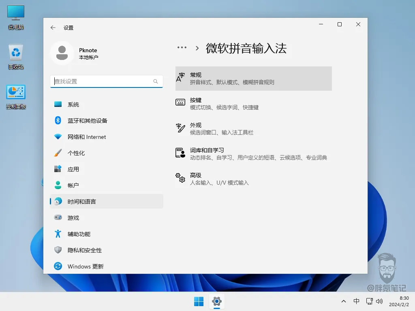Click the 外观 pen icon
415x311 pixels.
tap(180, 128)
